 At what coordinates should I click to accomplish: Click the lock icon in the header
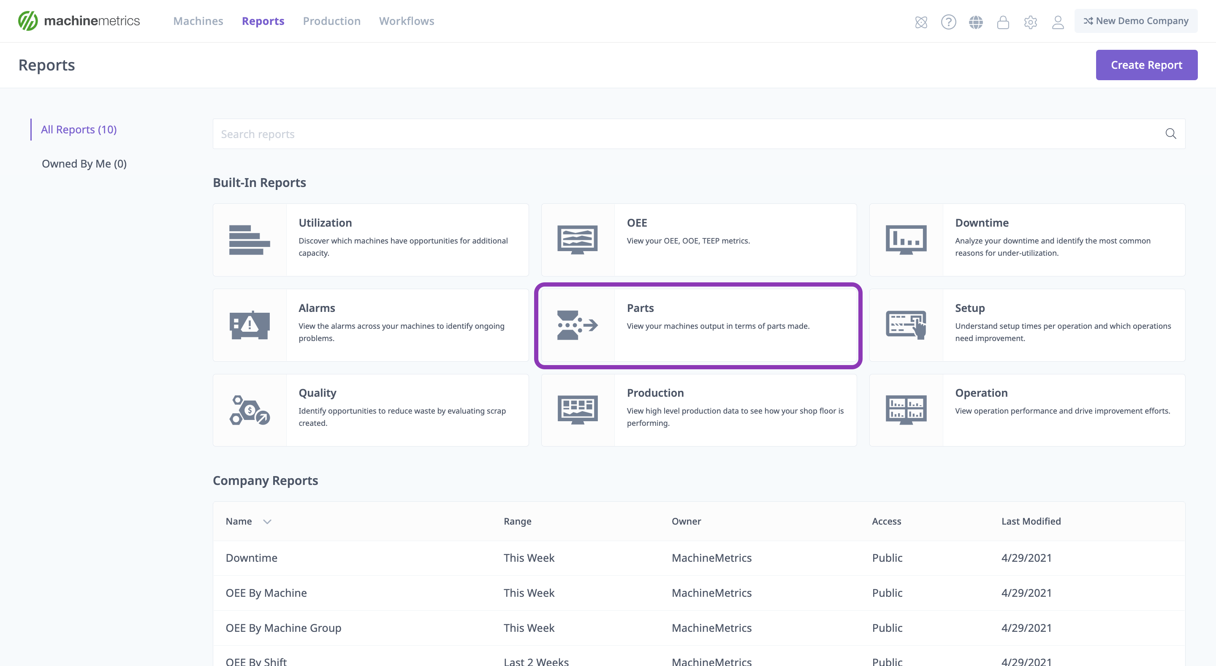click(x=1003, y=22)
